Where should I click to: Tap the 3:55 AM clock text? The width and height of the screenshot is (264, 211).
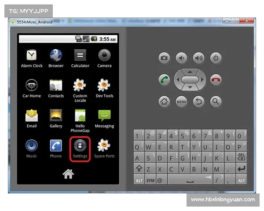[x=107, y=39]
